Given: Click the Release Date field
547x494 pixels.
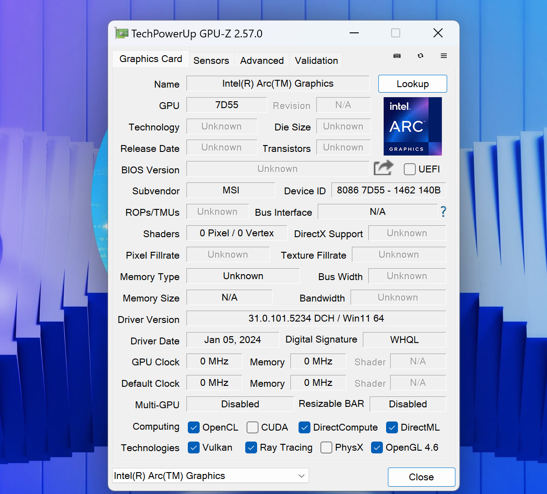Looking at the screenshot, I should pos(222,147).
